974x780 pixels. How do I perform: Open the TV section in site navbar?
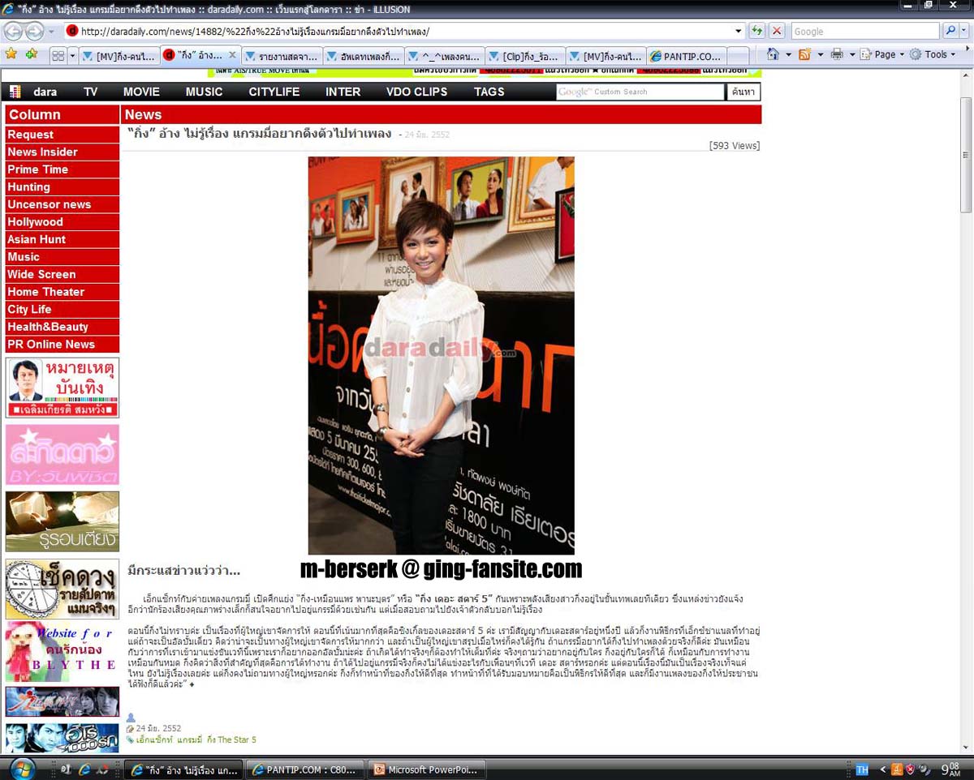click(90, 92)
